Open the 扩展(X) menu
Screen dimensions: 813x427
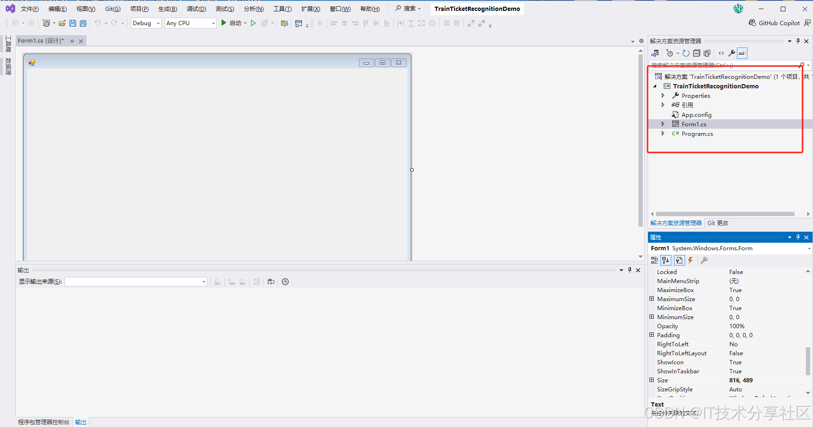310,9
